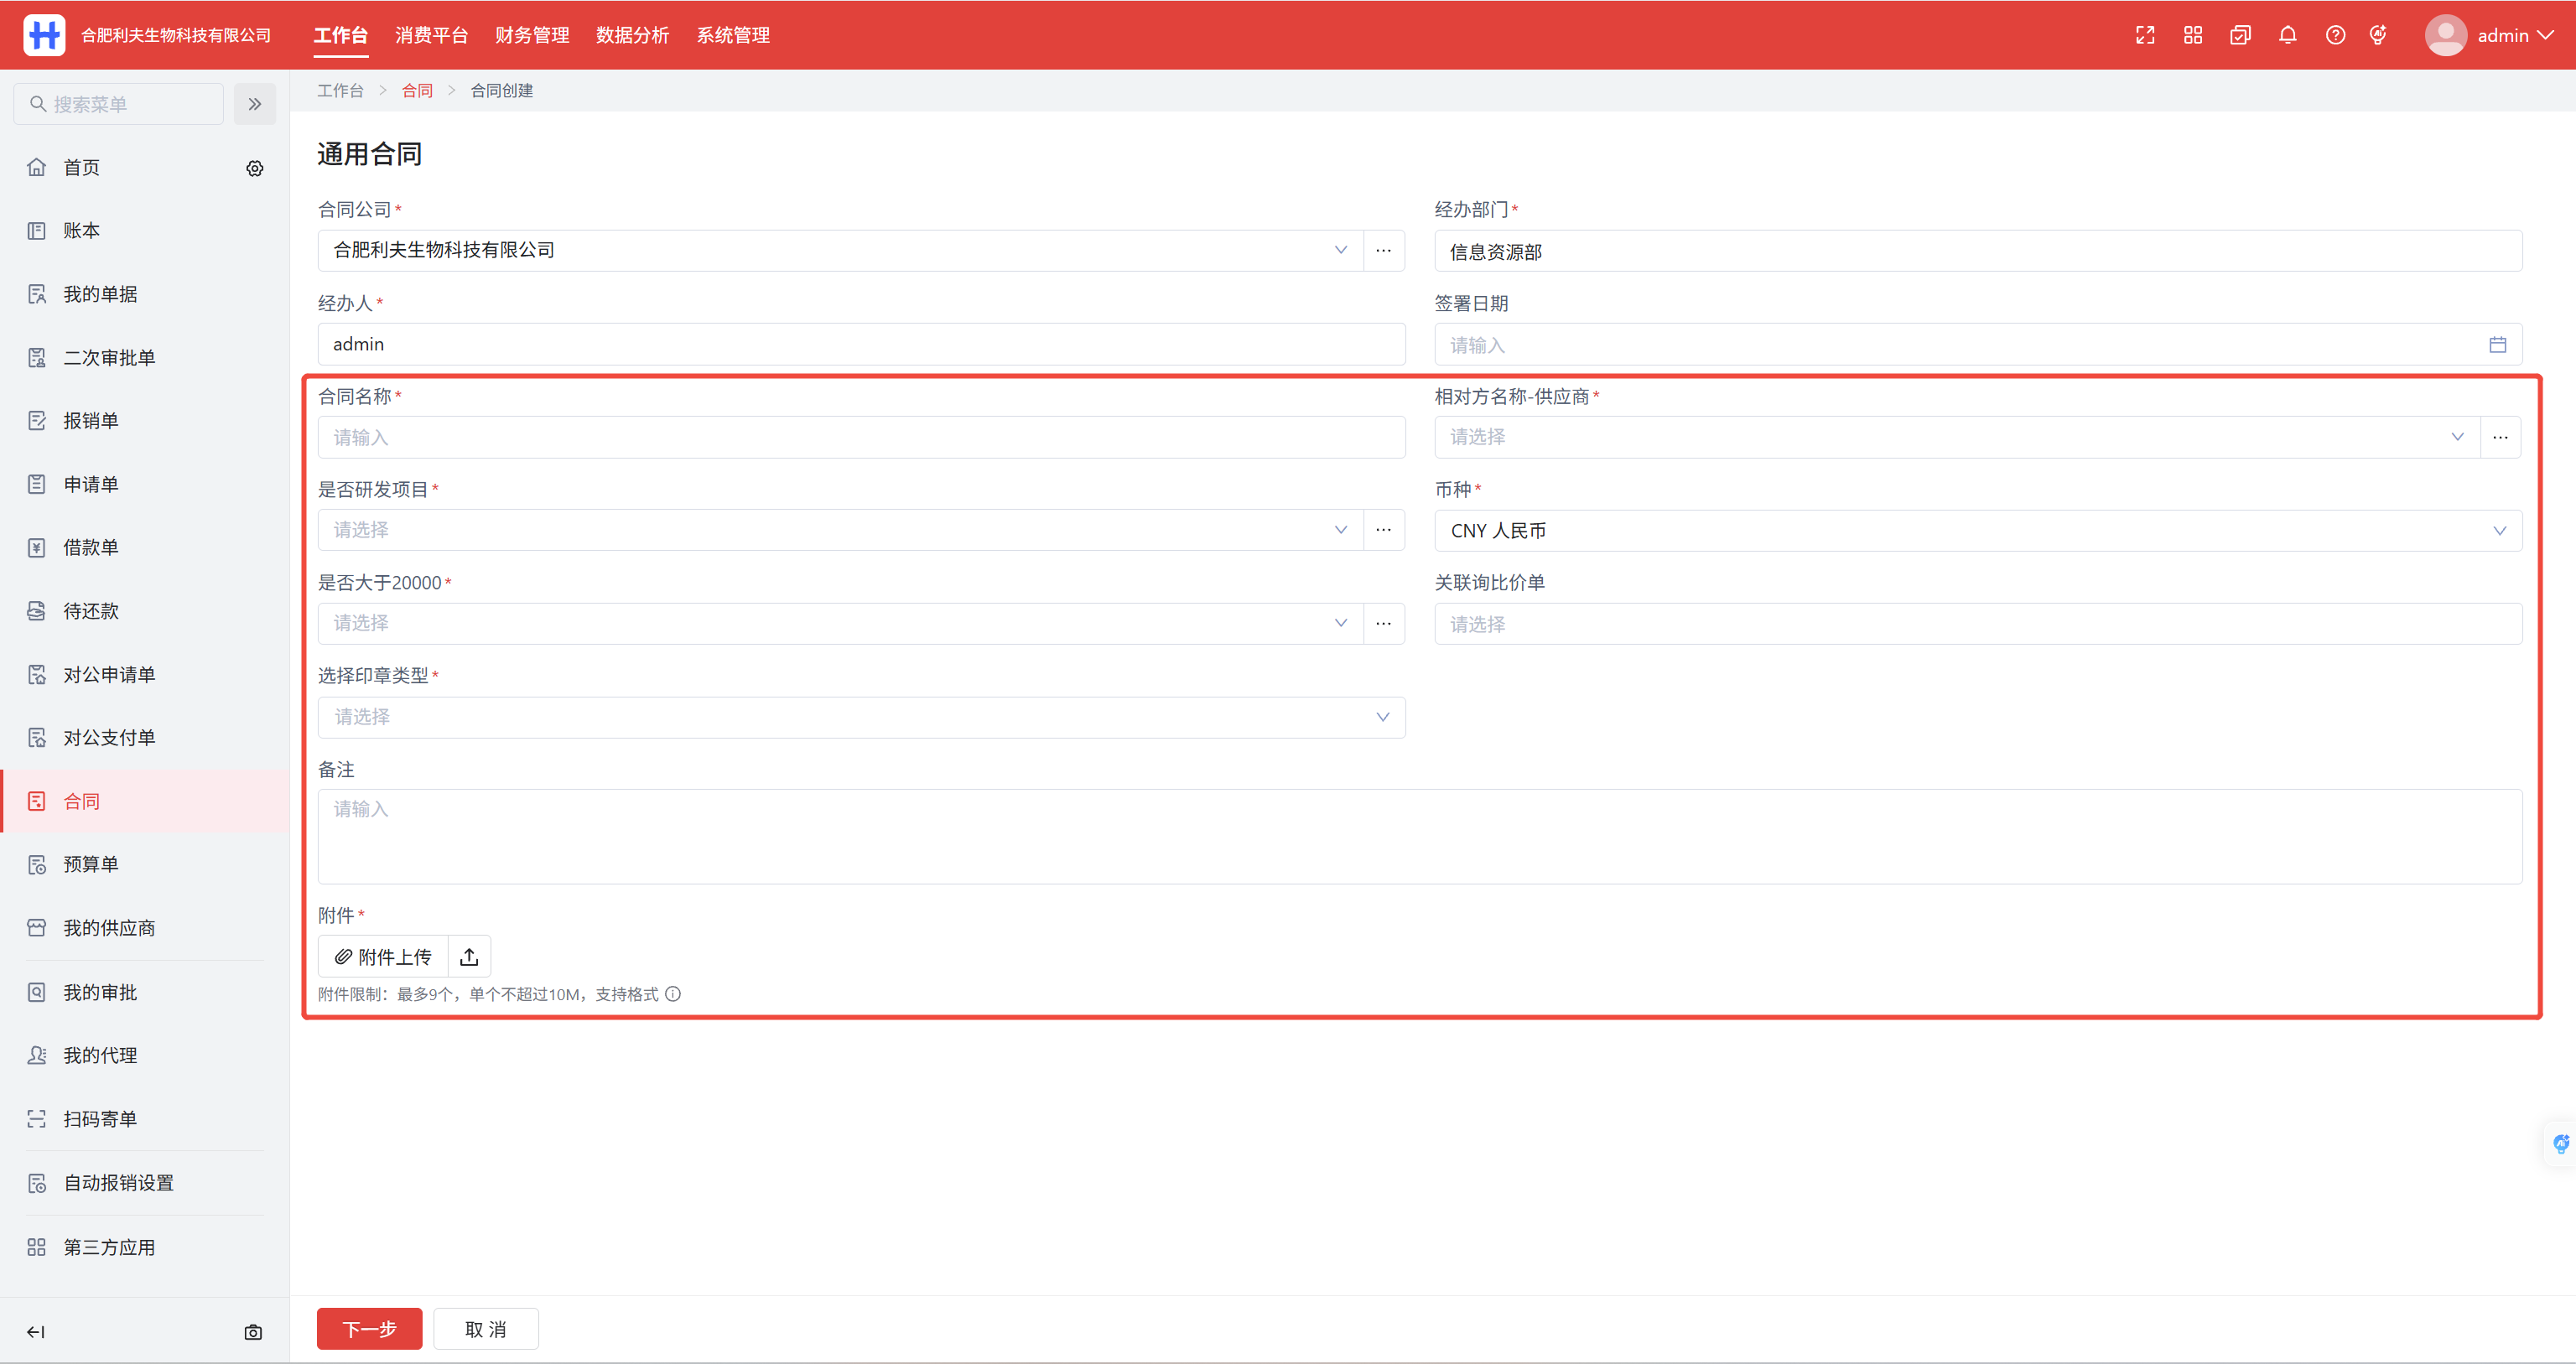
Task: Open the calendar icon in 签署日期 field
Action: coord(2497,345)
